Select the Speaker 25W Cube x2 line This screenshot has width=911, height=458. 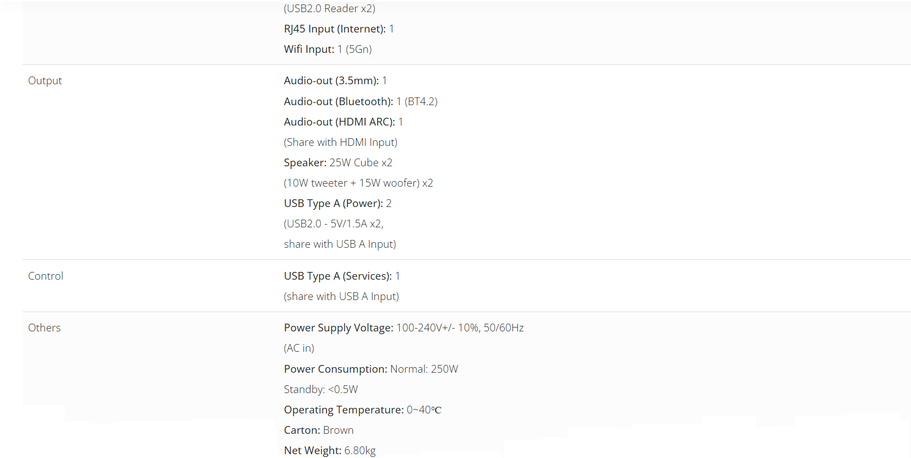click(338, 163)
